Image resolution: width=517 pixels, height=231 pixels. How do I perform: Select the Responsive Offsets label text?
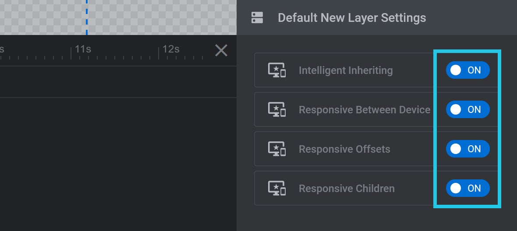pyautogui.click(x=344, y=149)
